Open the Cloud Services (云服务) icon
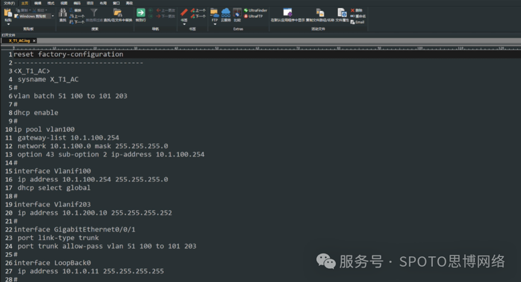This screenshot has width=521, height=282. (x=226, y=13)
